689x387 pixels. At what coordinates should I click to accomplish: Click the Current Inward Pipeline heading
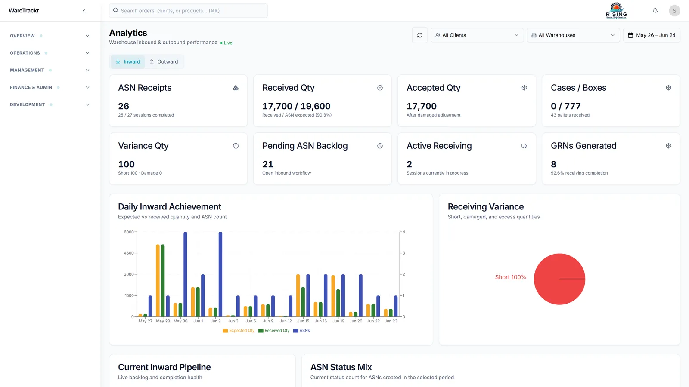164,367
